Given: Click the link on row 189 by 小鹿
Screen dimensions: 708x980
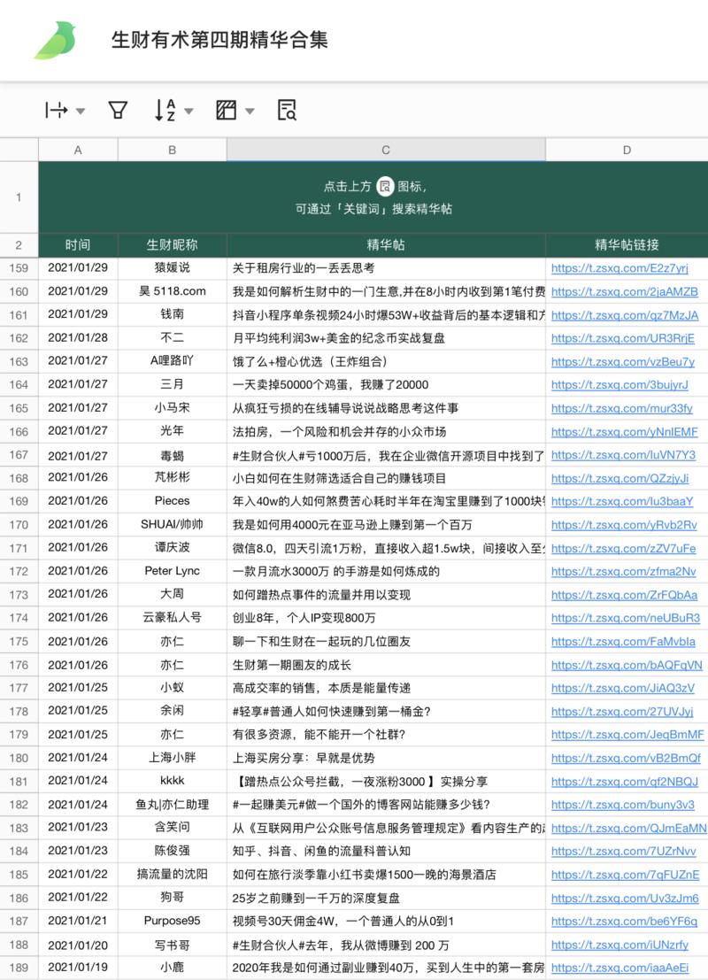Looking at the screenshot, I should coord(618,968).
